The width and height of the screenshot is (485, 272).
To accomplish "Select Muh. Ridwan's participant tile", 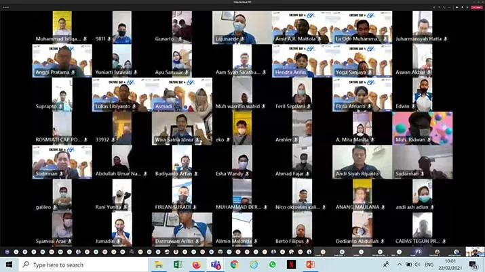I will [422, 129].
